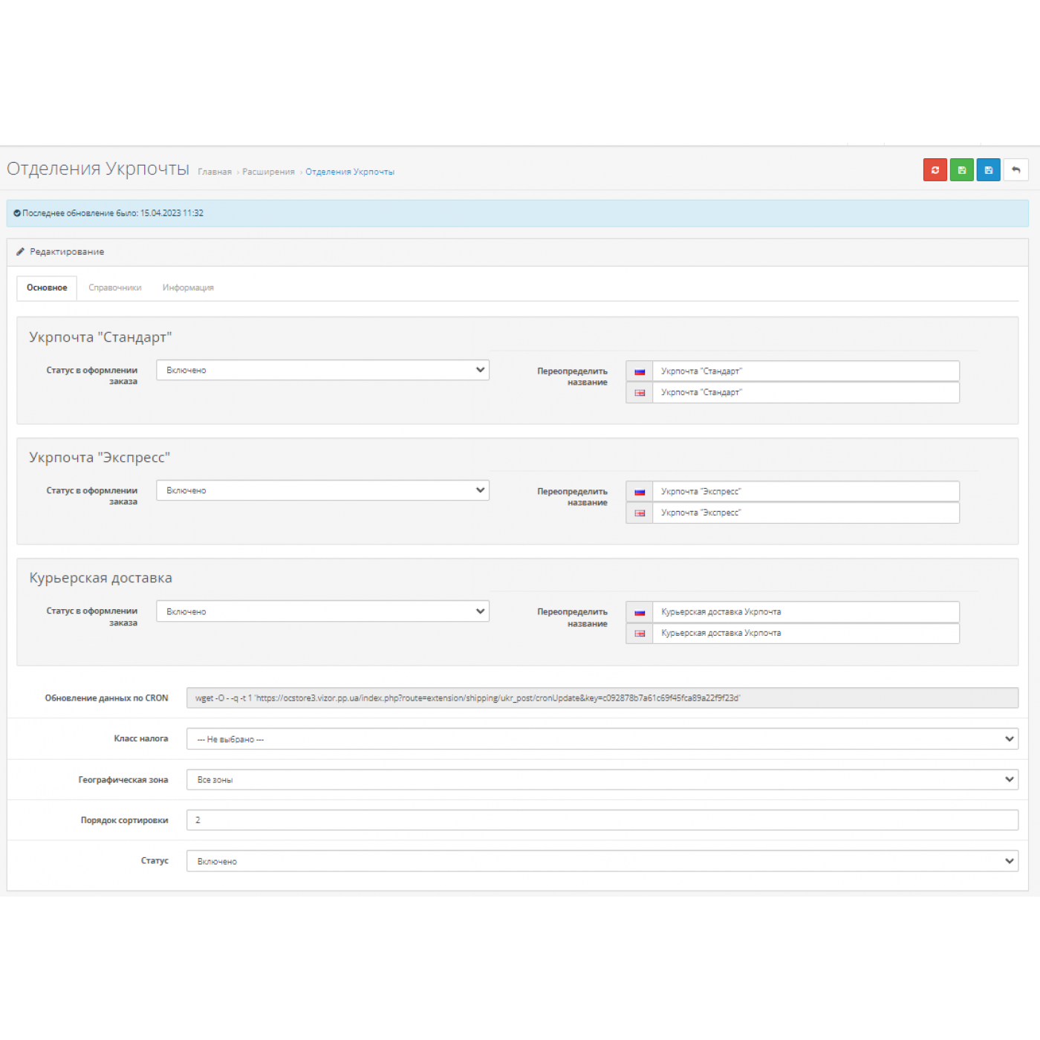Switch to the Справочники tab
This screenshot has width=1040, height=1040.
click(x=115, y=287)
